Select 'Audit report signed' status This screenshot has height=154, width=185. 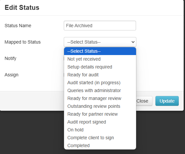pos(100,122)
